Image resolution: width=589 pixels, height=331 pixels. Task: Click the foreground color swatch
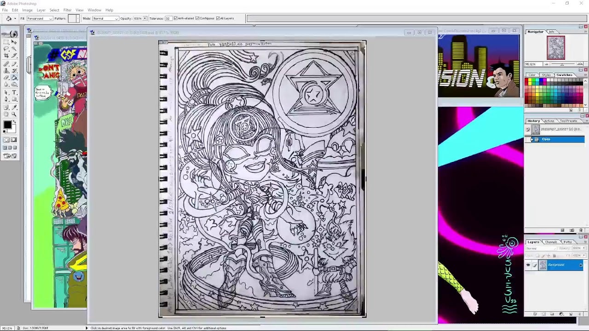click(x=7, y=125)
